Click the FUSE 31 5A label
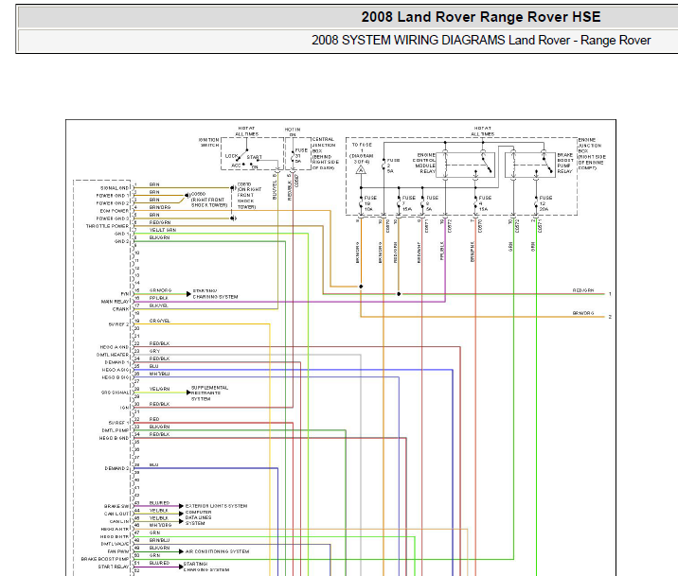Image resolution: width=678 pixels, height=576 pixels. pos(301,156)
